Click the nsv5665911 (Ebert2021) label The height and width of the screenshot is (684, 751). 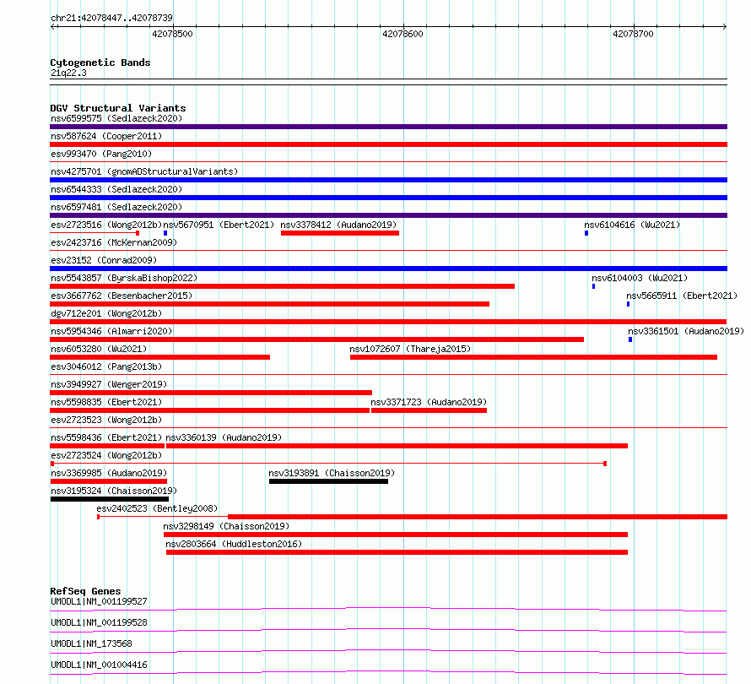682,296
